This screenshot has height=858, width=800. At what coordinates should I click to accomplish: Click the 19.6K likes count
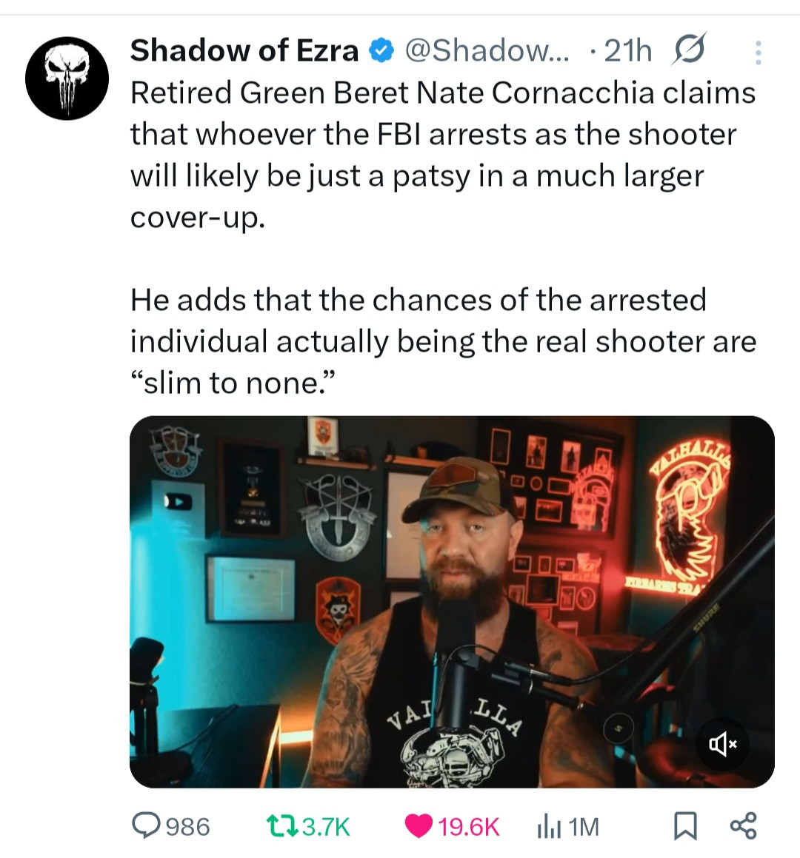(468, 826)
